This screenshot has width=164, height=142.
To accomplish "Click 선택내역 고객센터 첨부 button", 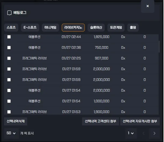I will 100,121.
